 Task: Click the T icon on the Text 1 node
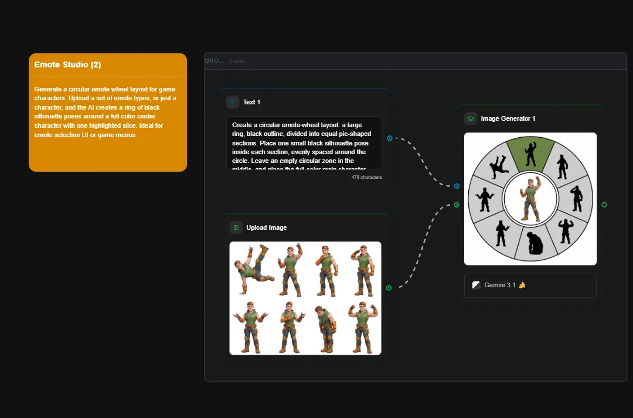click(232, 101)
